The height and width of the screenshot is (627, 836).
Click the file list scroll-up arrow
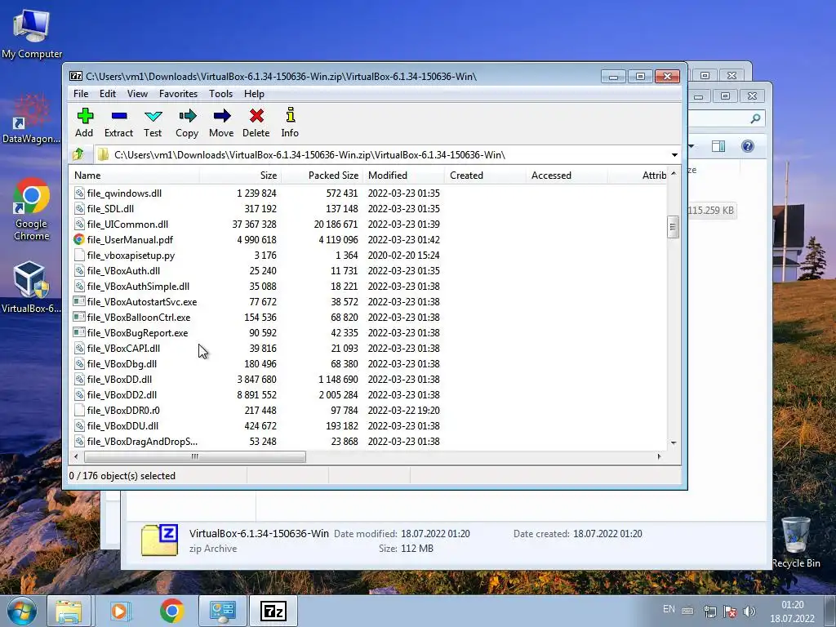674,174
